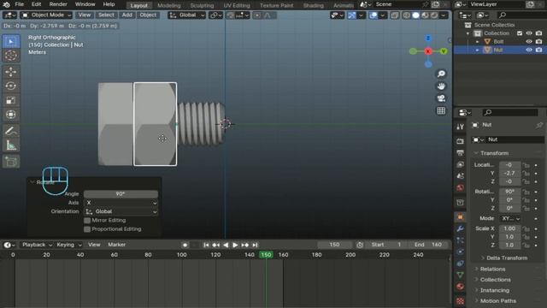
Task: Open the Object Data properties tab
Action: [460, 275]
